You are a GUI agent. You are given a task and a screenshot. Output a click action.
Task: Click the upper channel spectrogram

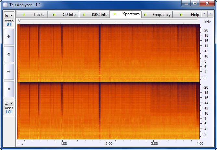(108, 53)
